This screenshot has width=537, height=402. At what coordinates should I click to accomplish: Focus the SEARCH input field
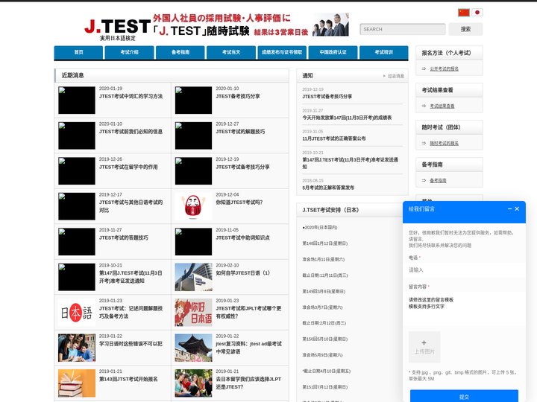[x=403, y=29]
